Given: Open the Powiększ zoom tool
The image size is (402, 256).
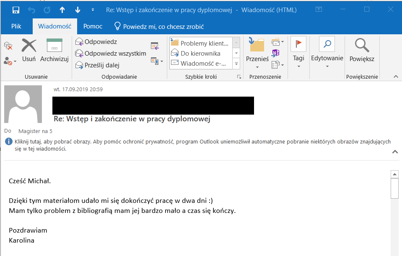Looking at the screenshot, I should [362, 50].
